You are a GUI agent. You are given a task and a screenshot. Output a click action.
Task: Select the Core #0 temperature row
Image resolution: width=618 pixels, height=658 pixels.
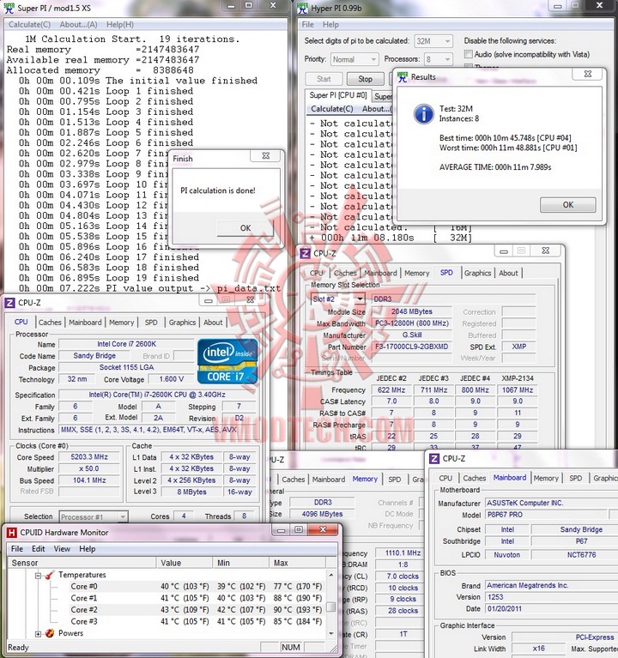(x=197, y=587)
